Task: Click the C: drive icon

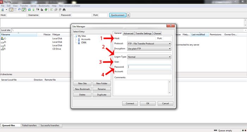Action: [x=2, y=38]
